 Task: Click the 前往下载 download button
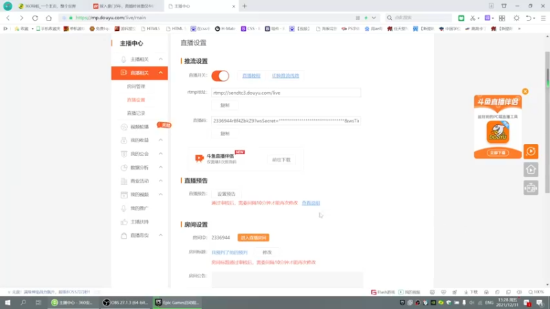pos(281,160)
